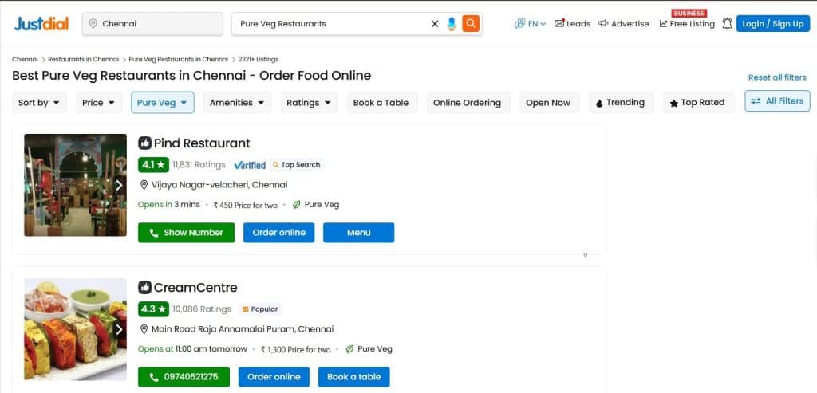Click the Vijaya Nagar-velacheri, Chennai address

219,185
